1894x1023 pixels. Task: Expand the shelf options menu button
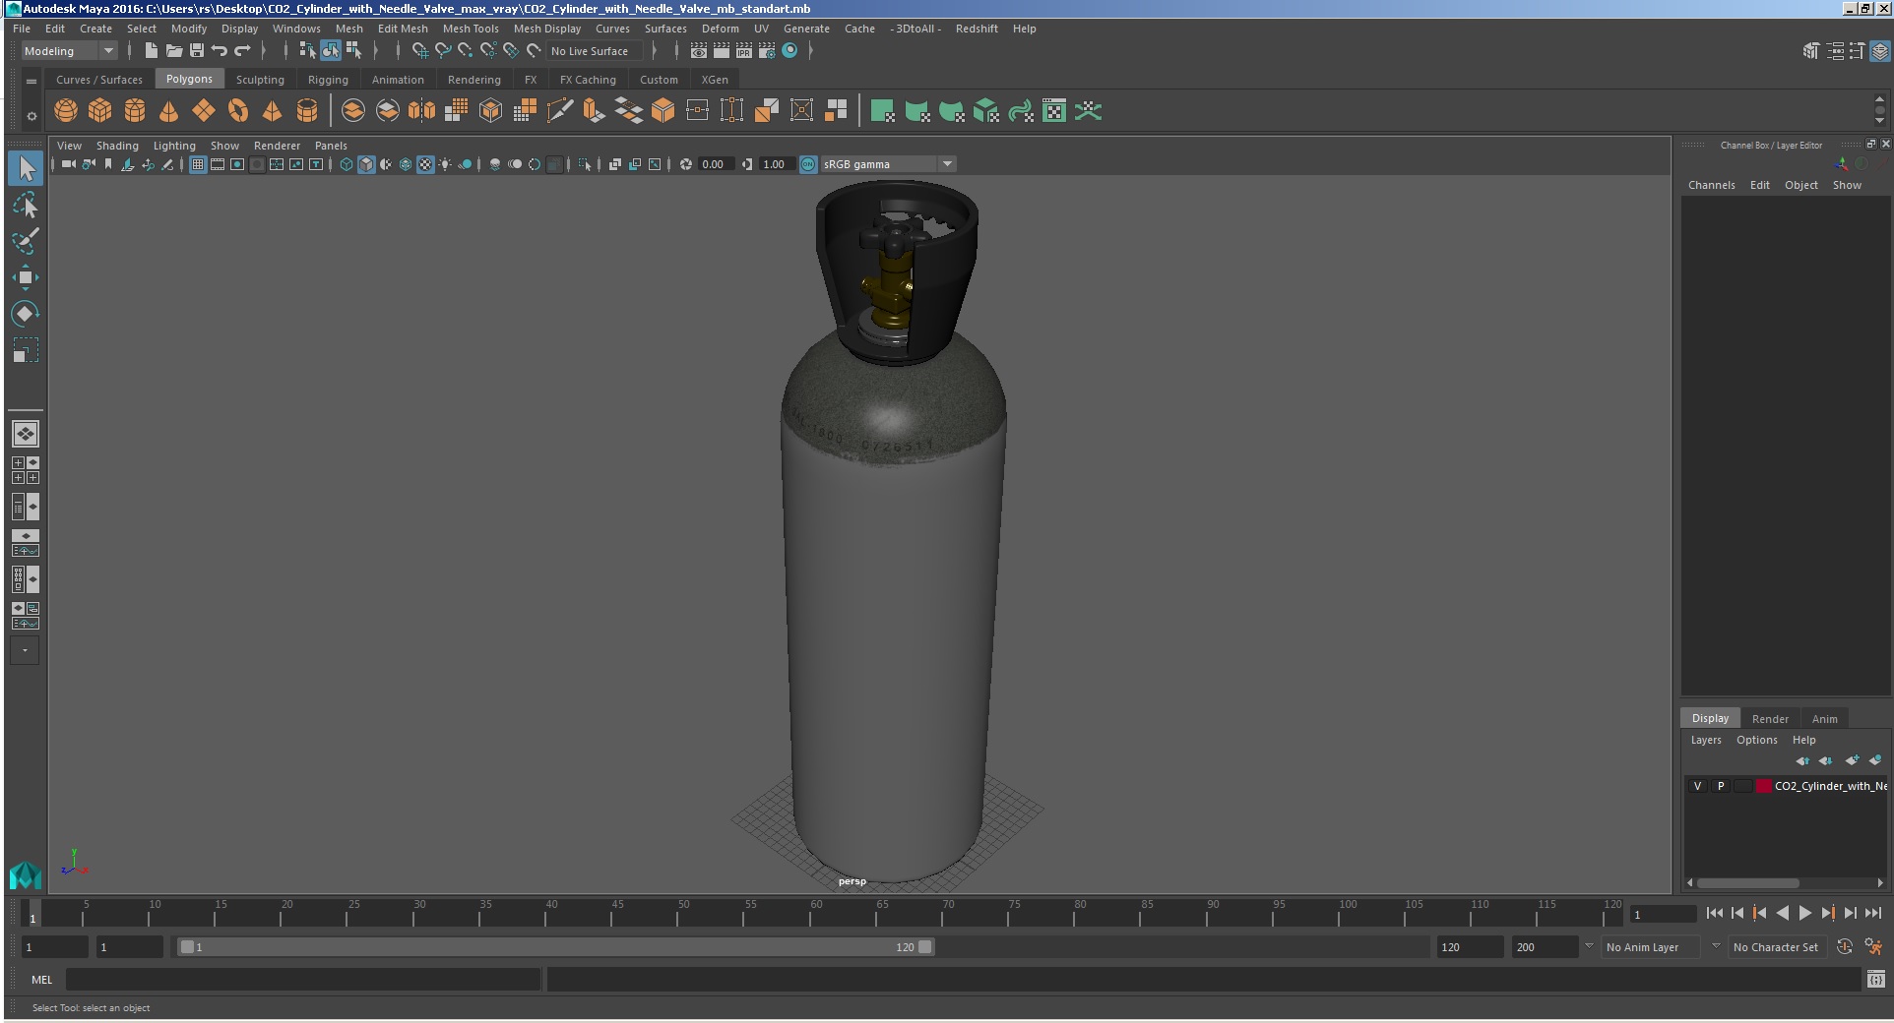32,116
